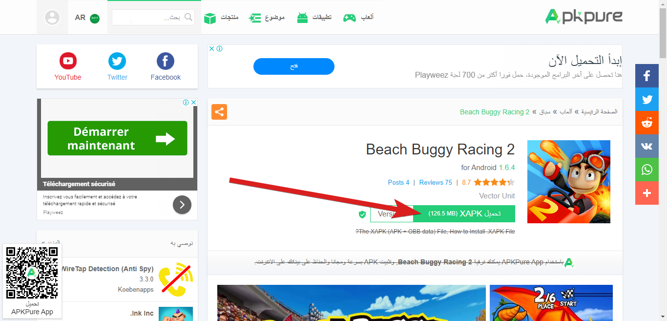
Task: Open the ألعاب (Games) menu
Action: 358,18
